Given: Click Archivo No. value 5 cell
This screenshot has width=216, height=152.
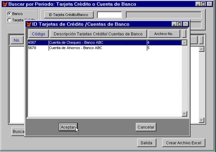Looking at the screenshot, I should pyautogui.click(x=164, y=48).
